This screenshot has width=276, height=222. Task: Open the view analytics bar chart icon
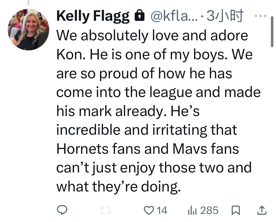[x=192, y=210]
